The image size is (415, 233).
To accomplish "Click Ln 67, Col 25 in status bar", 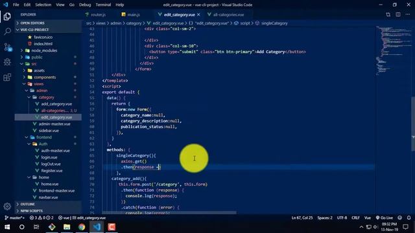I will click(x=302, y=217).
